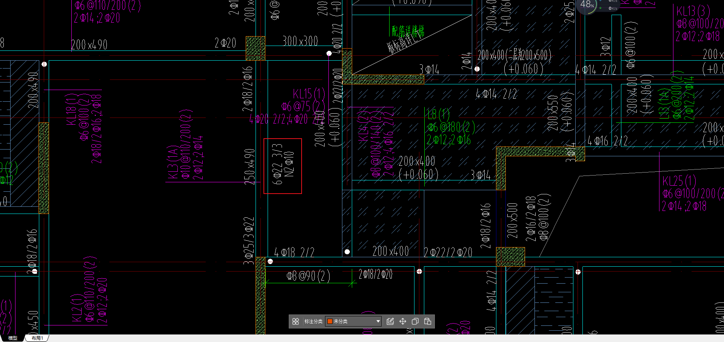Click the 标注分类 label in the toolbar
This screenshot has height=342, width=724.
coord(313,321)
